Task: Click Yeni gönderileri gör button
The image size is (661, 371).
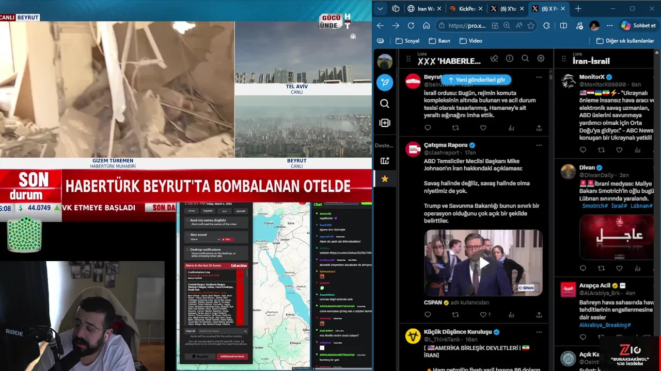Action: coord(477,80)
